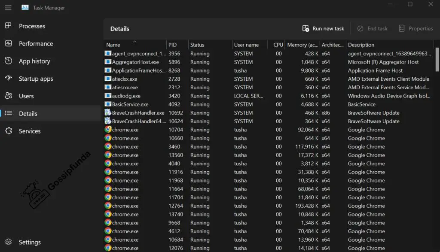The image size is (440, 252).
Task: Click the atieclxx.exe process icon
Action: (x=108, y=79)
